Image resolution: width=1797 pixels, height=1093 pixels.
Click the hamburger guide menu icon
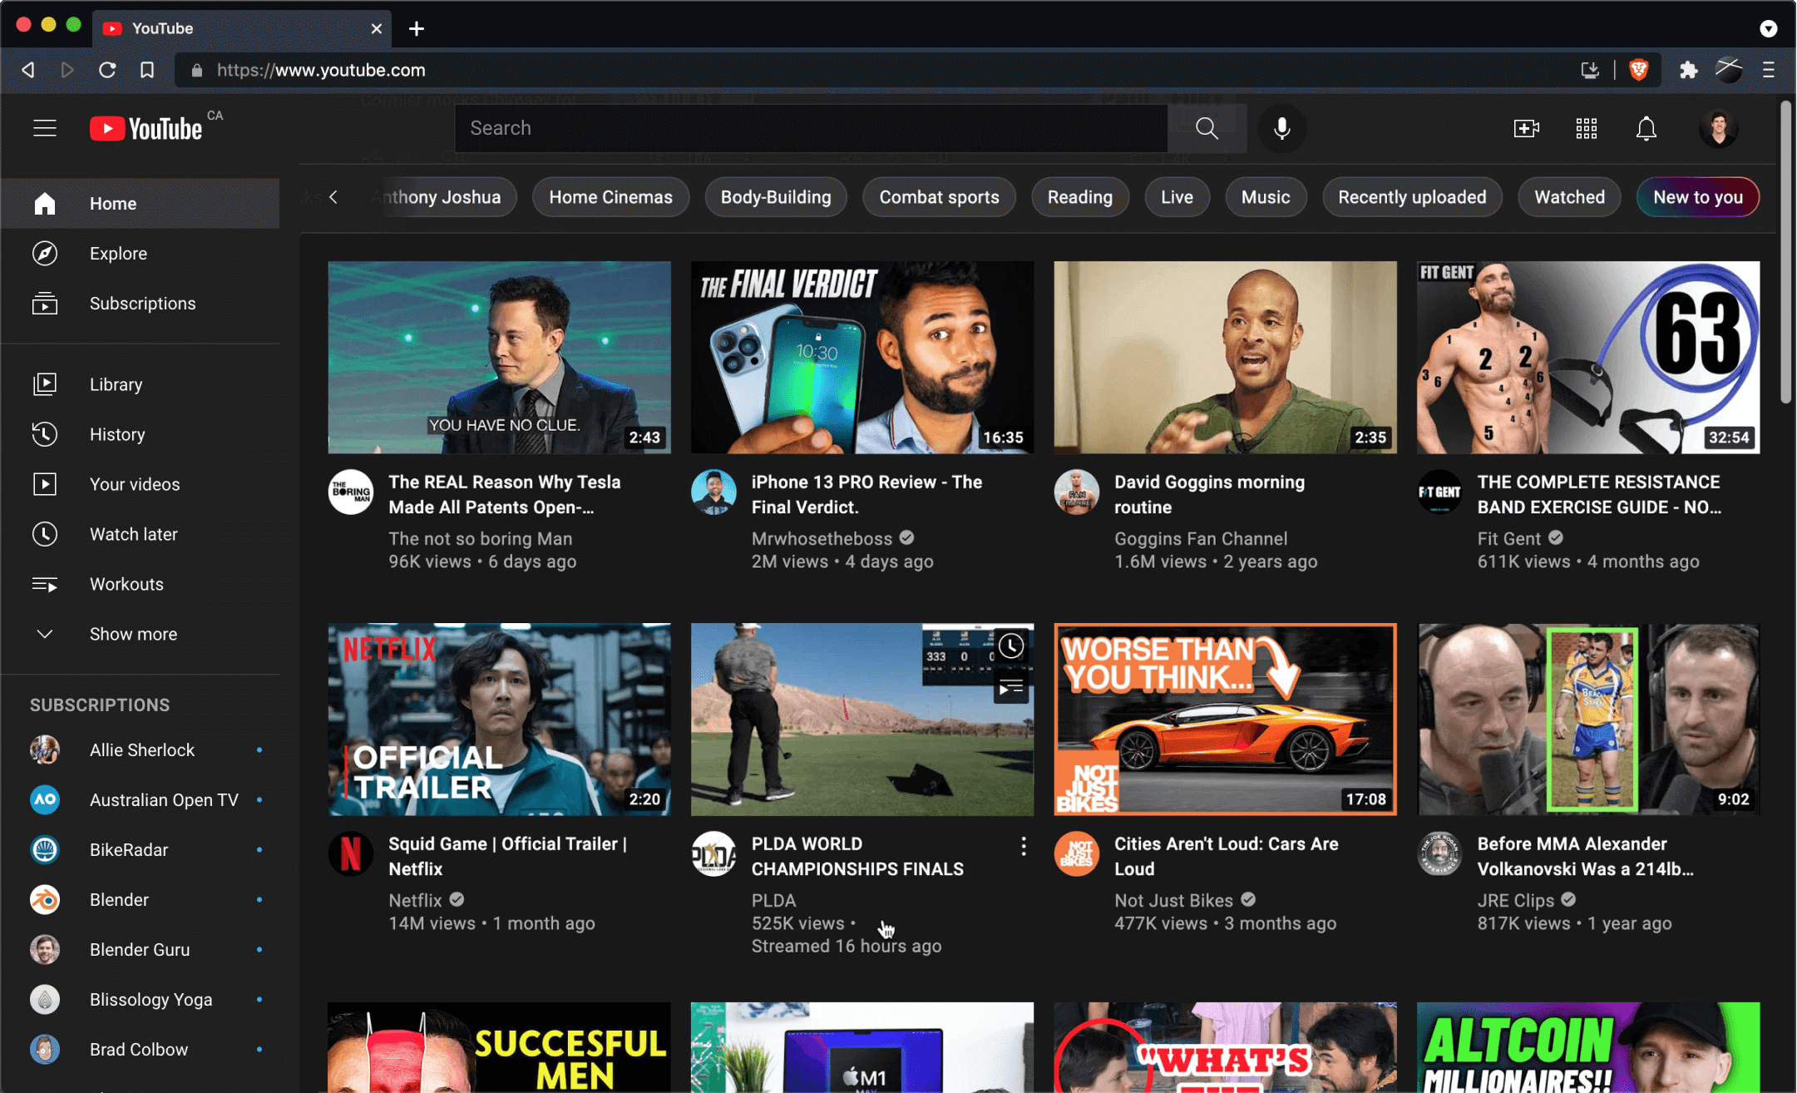coord(45,128)
